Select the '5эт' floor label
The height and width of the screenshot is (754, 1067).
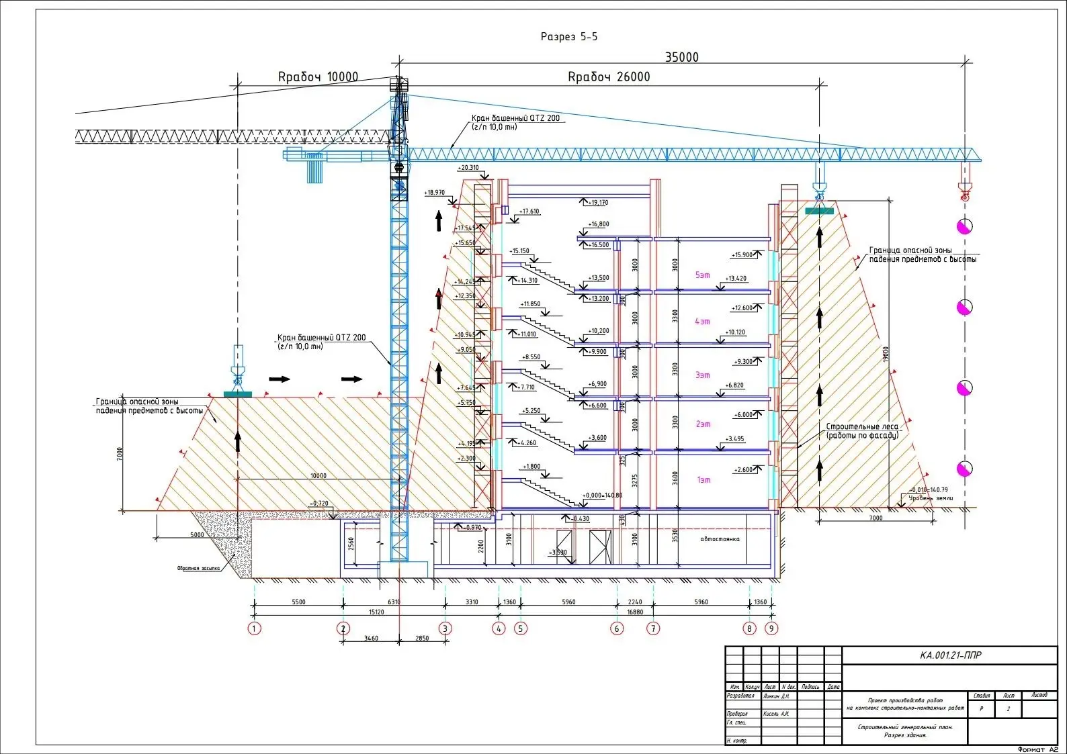pyautogui.click(x=702, y=275)
